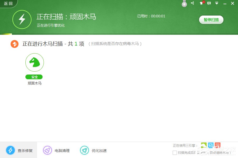Open the 电脑清理 cleanup brush icon
The width and height of the screenshot is (238, 158).
pos(47,150)
